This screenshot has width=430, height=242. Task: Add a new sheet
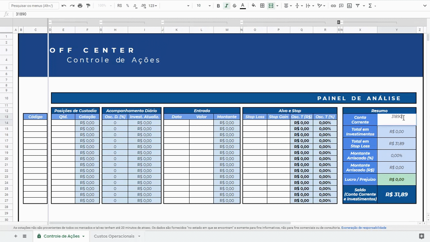coord(15,236)
